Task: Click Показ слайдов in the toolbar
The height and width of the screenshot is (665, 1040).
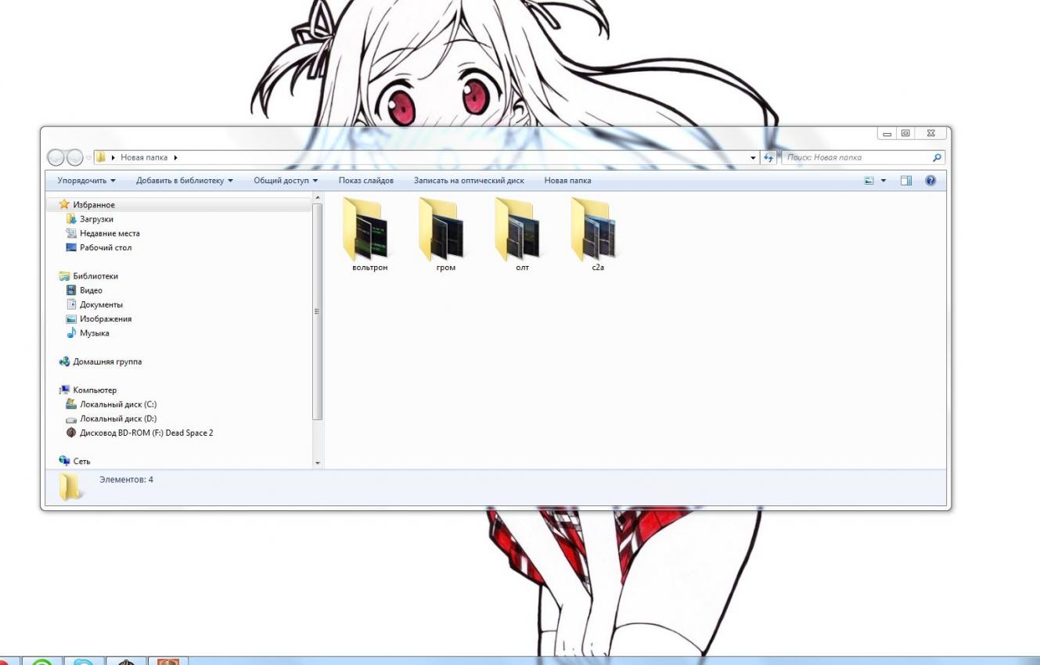Action: 365,181
